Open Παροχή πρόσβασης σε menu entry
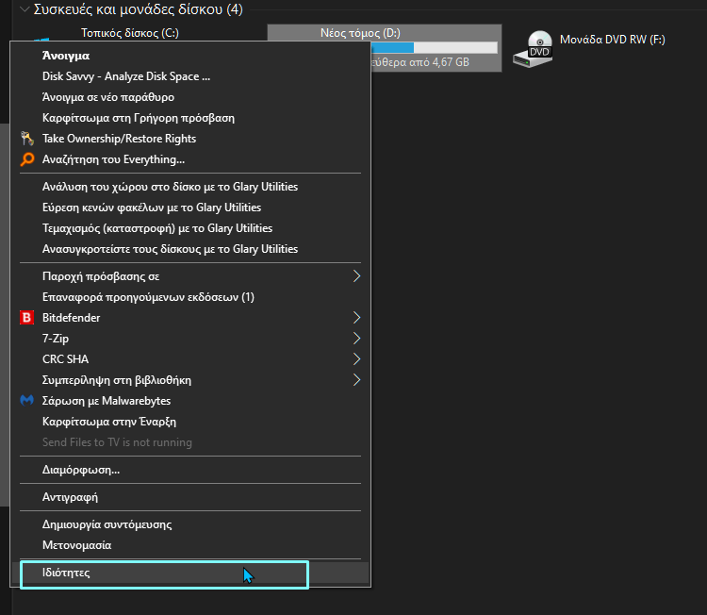 (x=190, y=276)
